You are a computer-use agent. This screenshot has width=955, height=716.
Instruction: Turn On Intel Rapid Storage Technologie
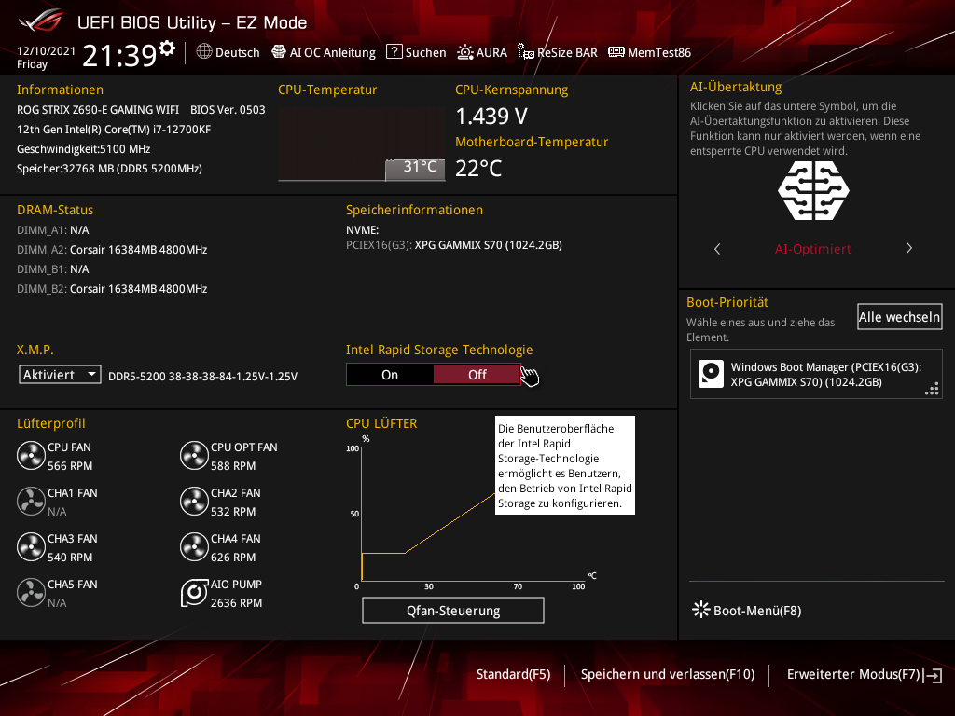[390, 374]
